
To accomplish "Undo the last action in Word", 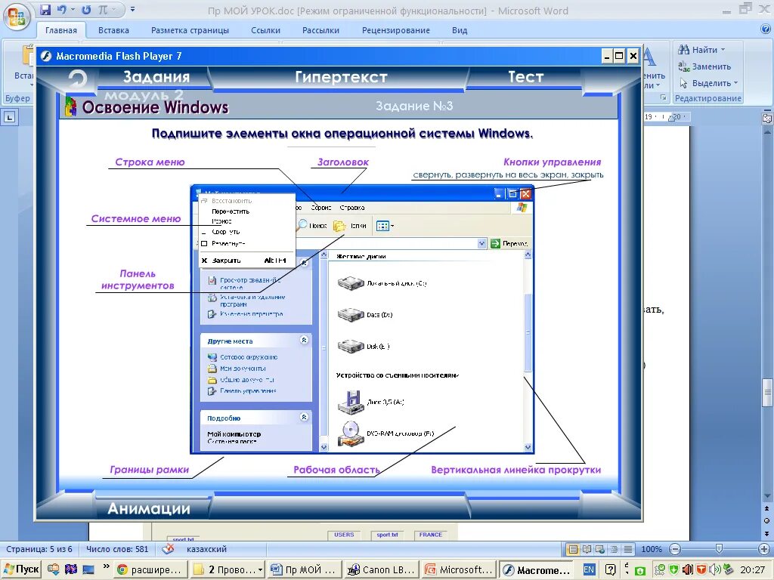I will [62, 10].
